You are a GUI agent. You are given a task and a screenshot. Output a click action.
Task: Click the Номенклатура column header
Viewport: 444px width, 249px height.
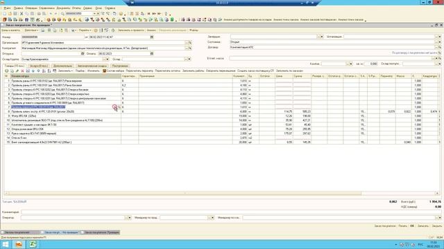tap(66, 76)
